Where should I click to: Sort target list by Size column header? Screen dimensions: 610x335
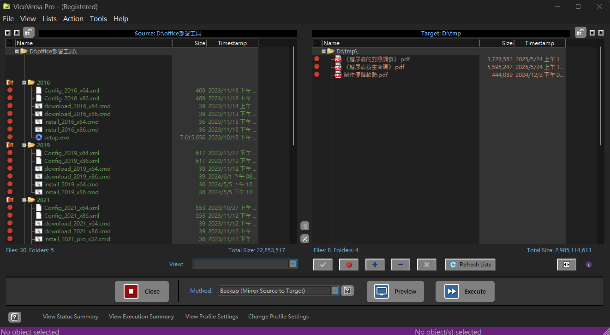click(x=496, y=43)
